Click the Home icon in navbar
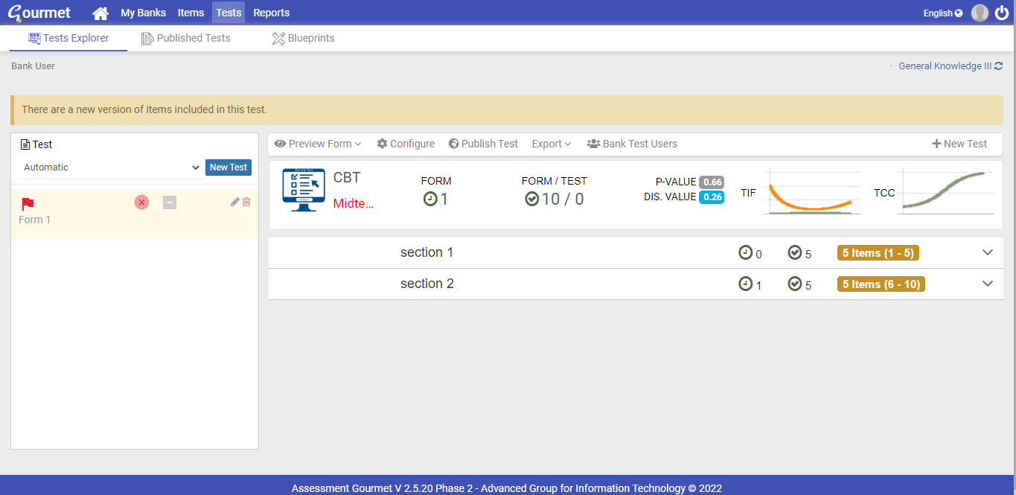This screenshot has height=495, width=1016. pyautogui.click(x=100, y=13)
